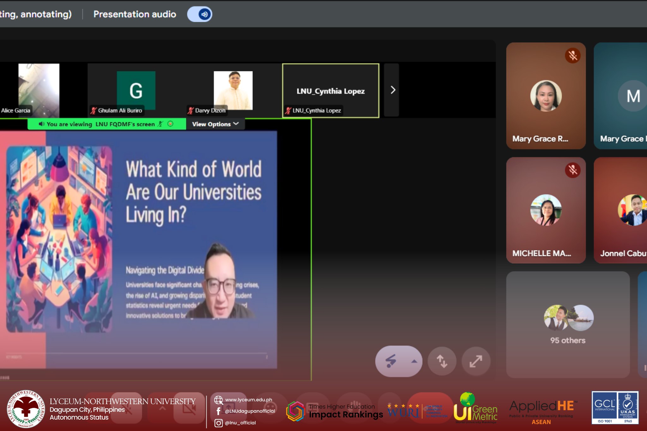The height and width of the screenshot is (431, 647).
Task: Click the up-down swap arrows icon
Action: 442,361
